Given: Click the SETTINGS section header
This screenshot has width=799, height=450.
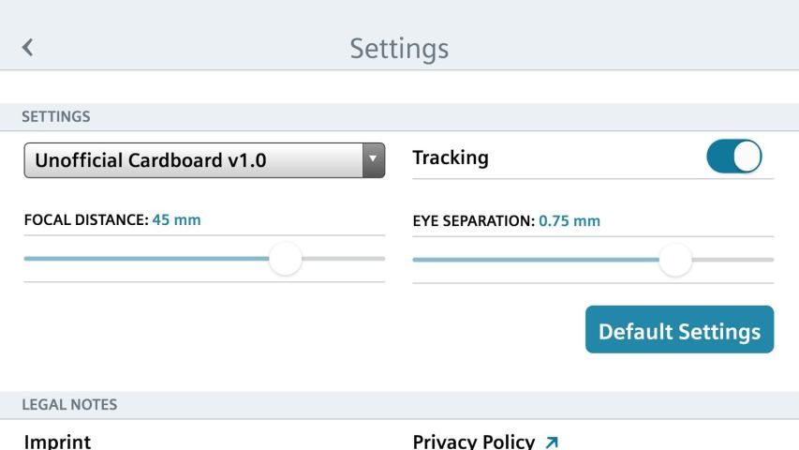Looking at the screenshot, I should [57, 117].
